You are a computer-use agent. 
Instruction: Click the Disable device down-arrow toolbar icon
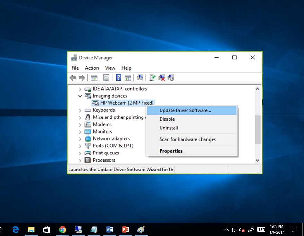point(170,78)
